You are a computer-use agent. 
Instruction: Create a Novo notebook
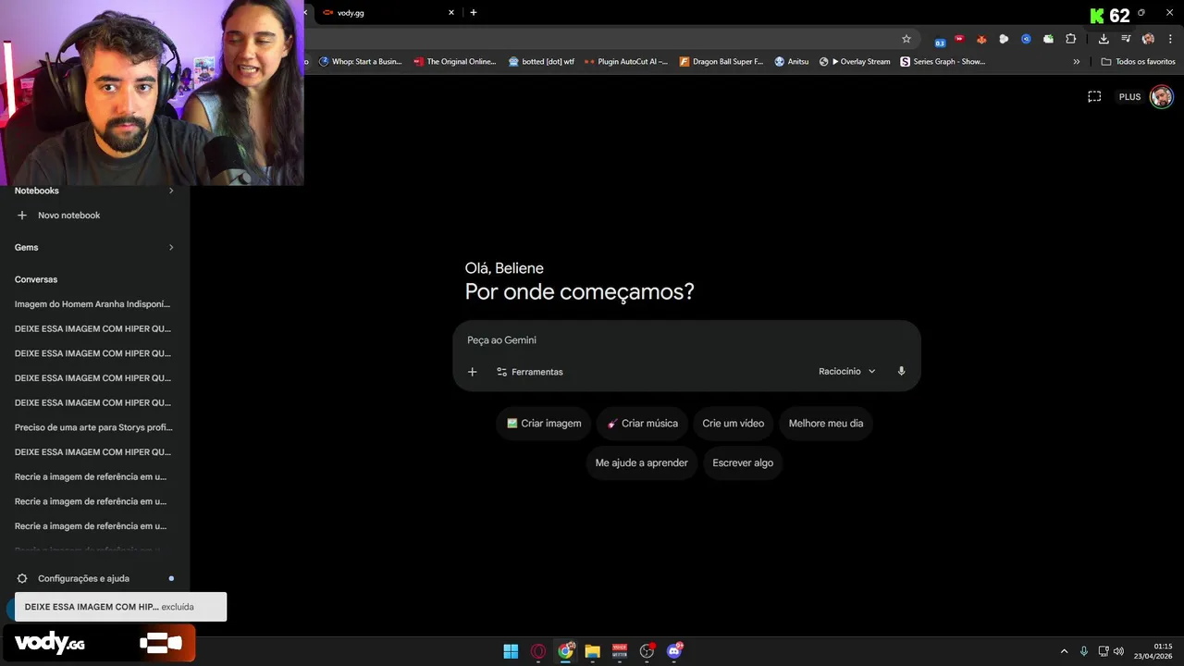59,216
